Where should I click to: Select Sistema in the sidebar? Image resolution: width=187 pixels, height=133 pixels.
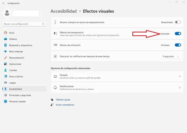(13, 39)
